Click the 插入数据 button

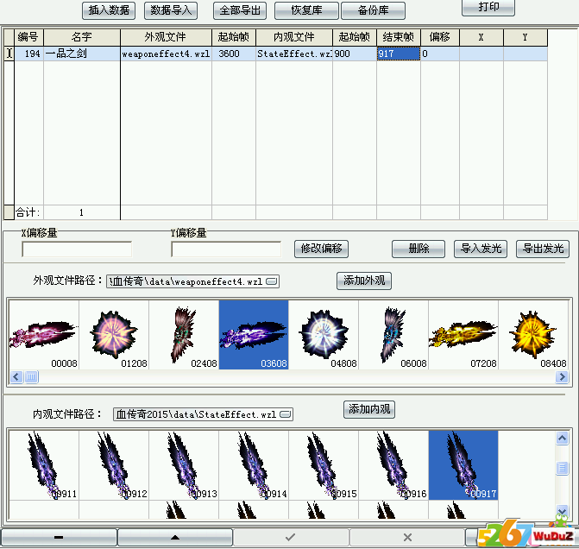tap(109, 10)
